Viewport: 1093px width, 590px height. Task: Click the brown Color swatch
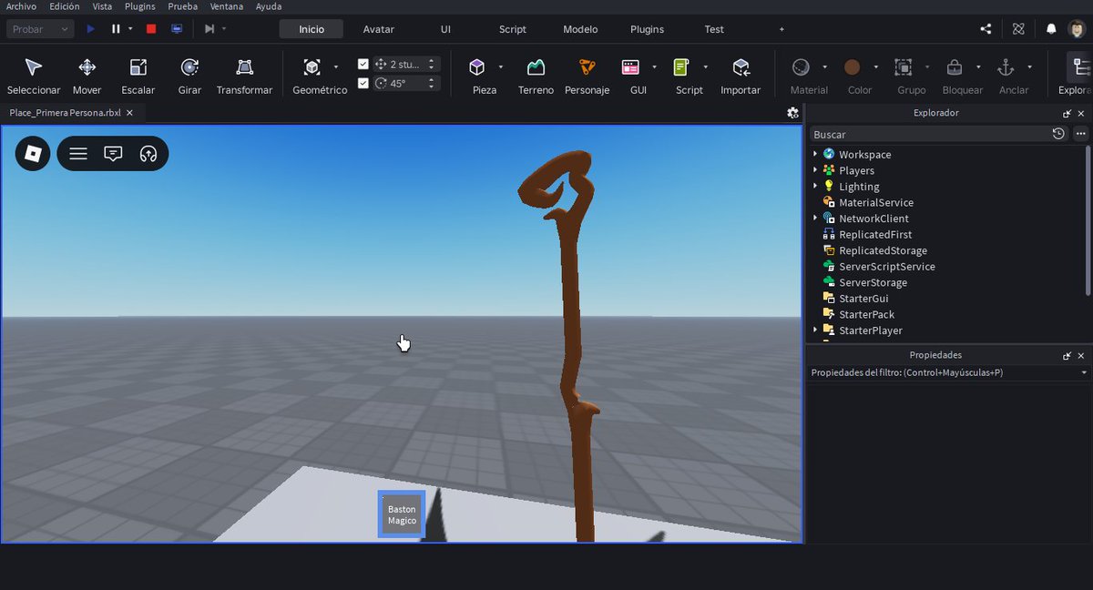(853, 67)
